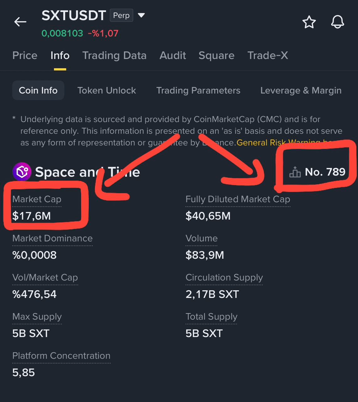Tap the Platform Concentration label
Viewport: 358px width, 402px height.
(x=61, y=356)
